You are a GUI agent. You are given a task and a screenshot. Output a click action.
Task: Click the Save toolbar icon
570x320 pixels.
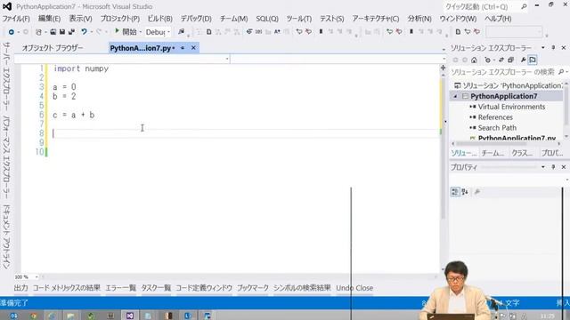click(x=62, y=32)
